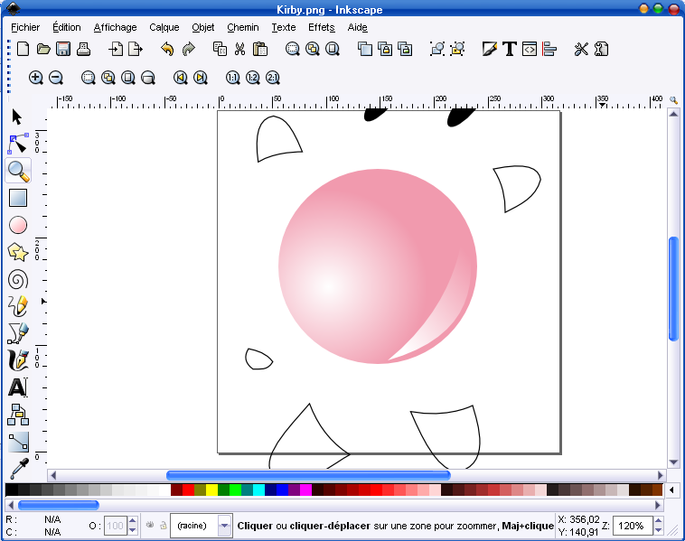Select the Dropper color picker tool

pos(19,468)
